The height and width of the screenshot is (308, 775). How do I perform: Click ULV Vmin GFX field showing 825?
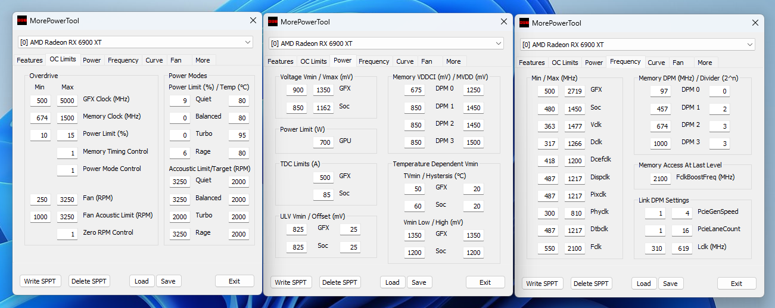point(297,229)
